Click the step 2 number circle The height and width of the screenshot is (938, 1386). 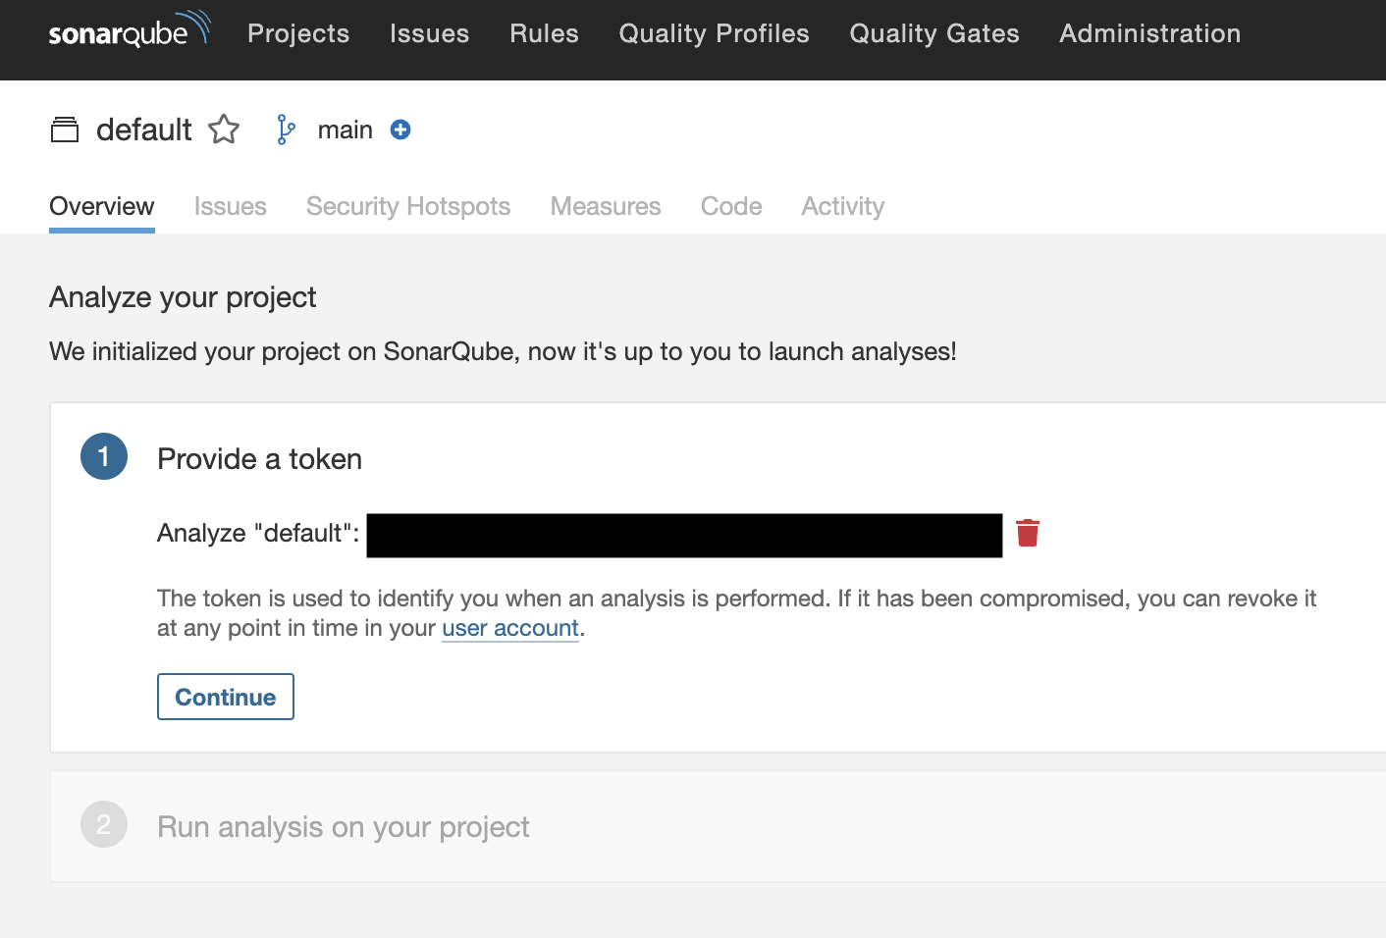[x=104, y=825]
